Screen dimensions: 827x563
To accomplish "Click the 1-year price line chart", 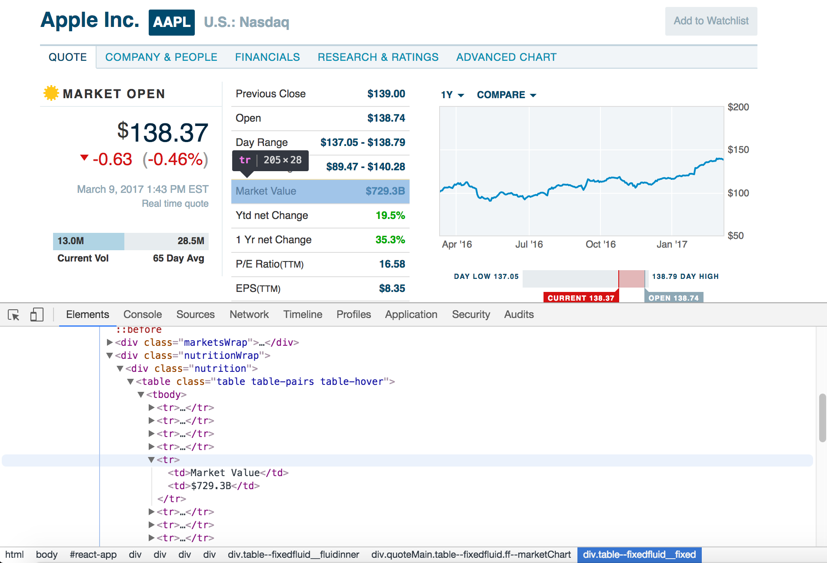I will tap(582, 171).
